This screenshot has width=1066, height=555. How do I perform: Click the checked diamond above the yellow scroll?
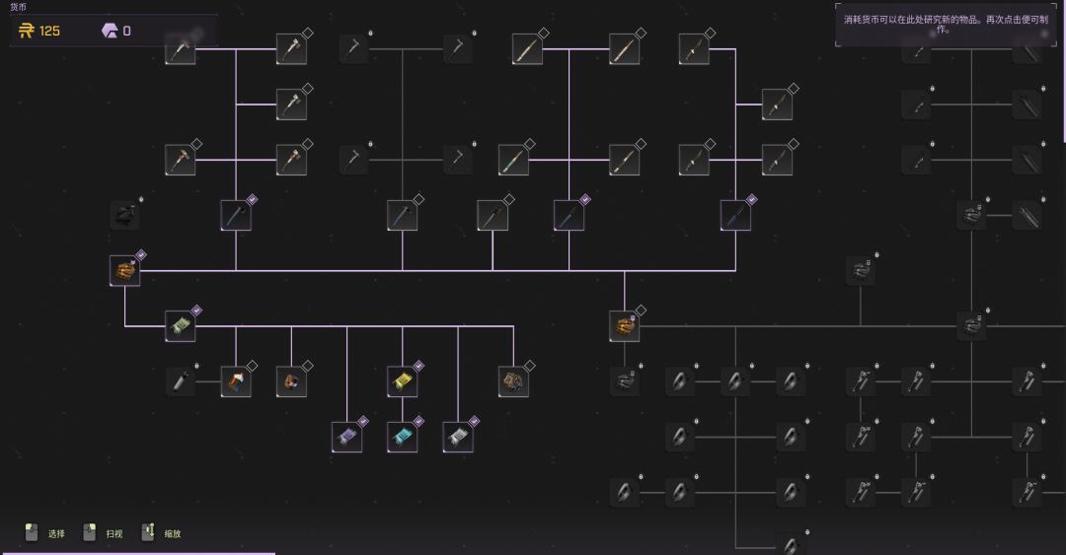click(419, 366)
